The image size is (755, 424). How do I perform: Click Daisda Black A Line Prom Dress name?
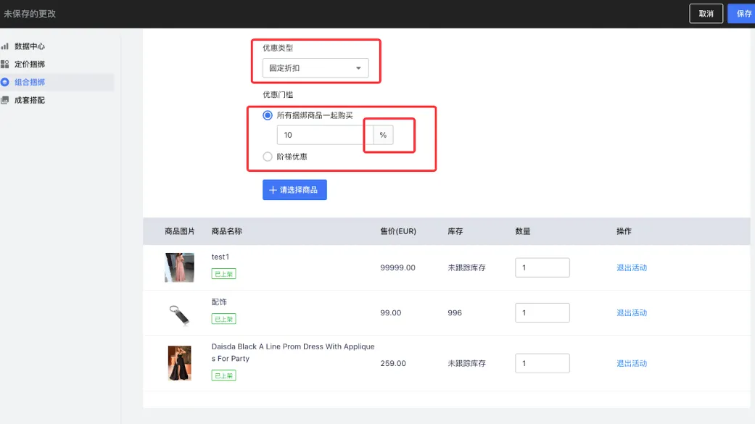(x=293, y=352)
